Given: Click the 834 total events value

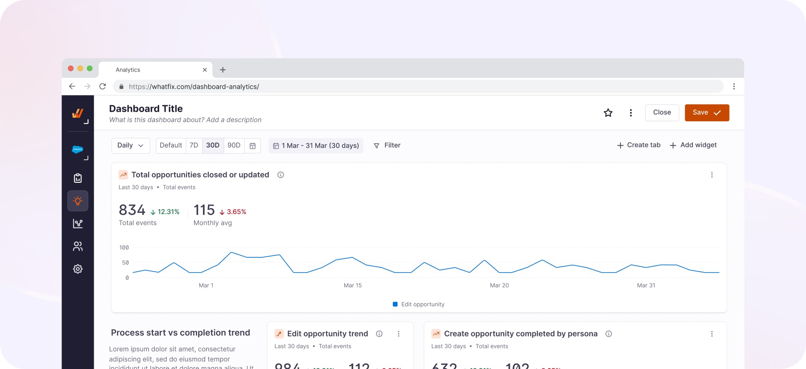Looking at the screenshot, I should click(x=132, y=210).
